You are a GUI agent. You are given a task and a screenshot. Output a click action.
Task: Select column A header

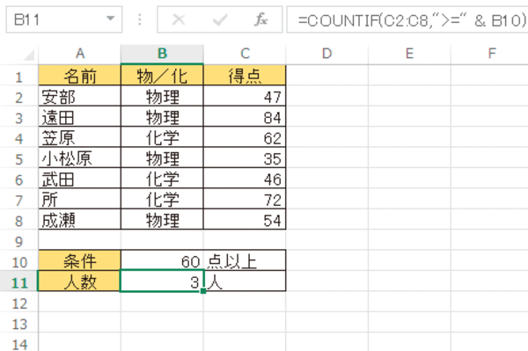(80, 54)
